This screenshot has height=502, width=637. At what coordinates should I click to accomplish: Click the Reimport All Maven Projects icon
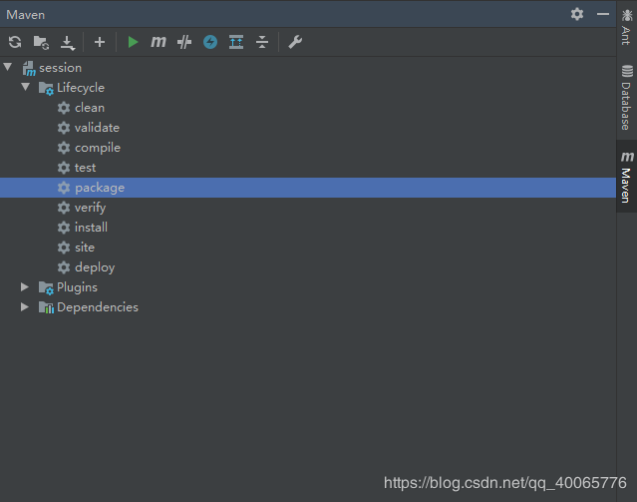point(15,42)
